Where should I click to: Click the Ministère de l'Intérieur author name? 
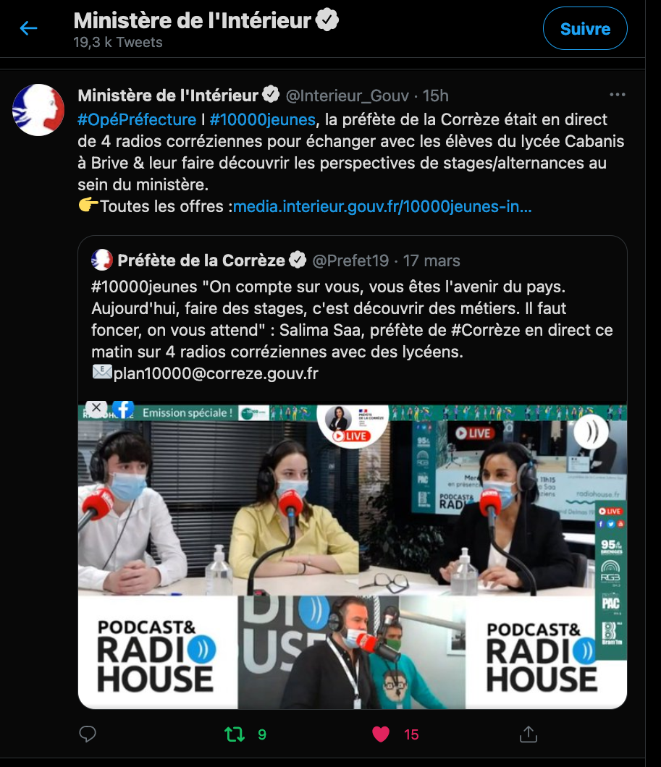[x=168, y=96]
